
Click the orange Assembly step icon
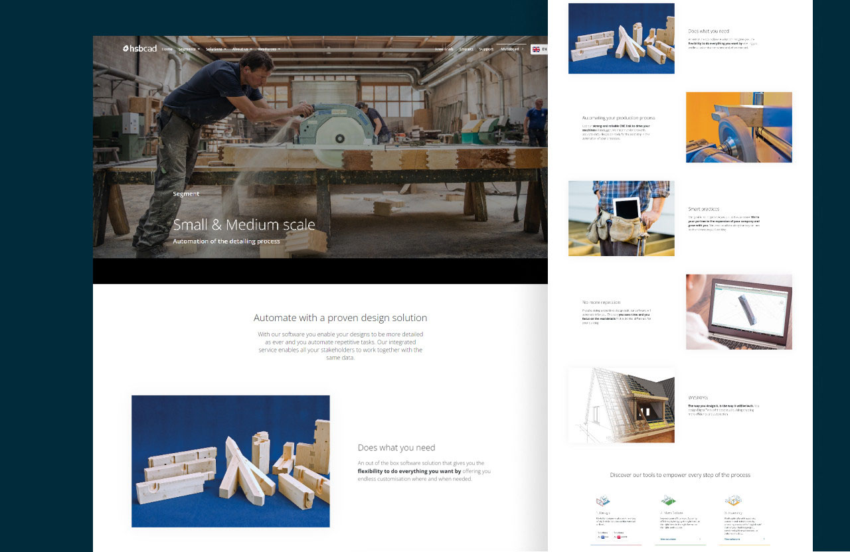click(x=732, y=500)
